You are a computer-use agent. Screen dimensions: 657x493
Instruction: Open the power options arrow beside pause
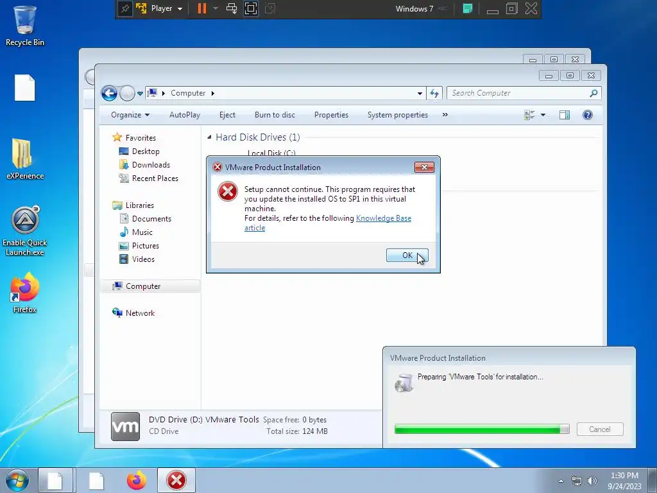[216, 8]
